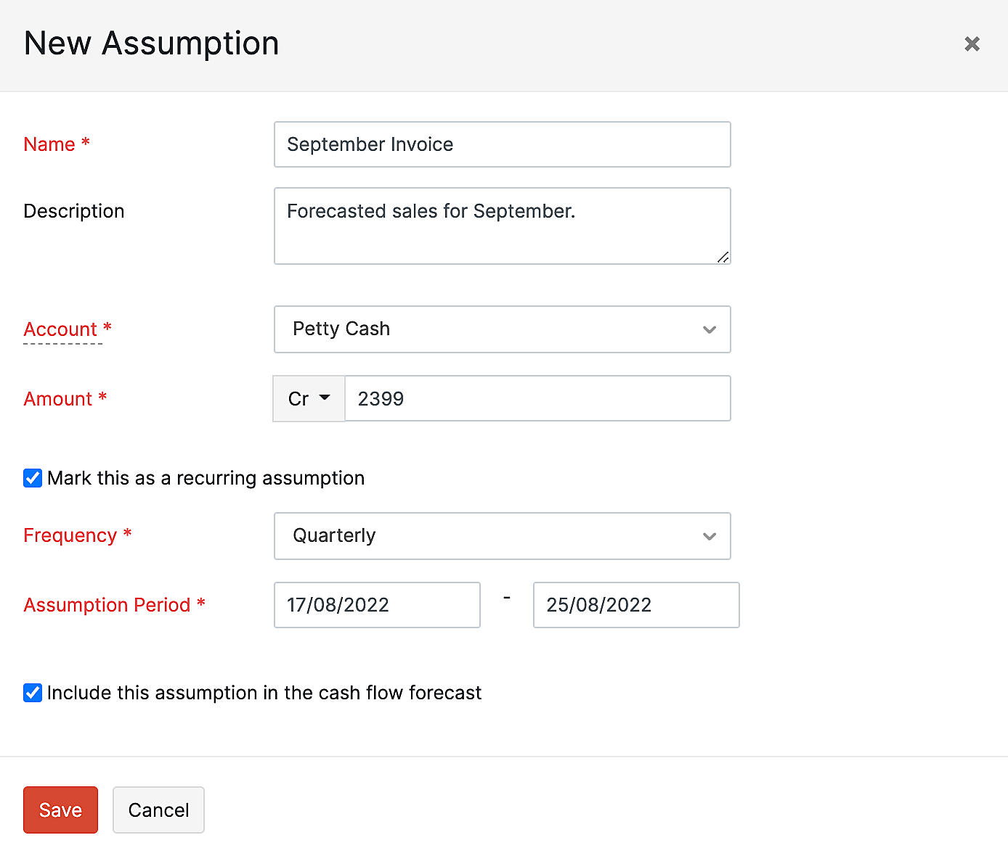The image size is (1008, 856).
Task: Uncheck Mark this as a recurring assumption
Action: coord(33,478)
